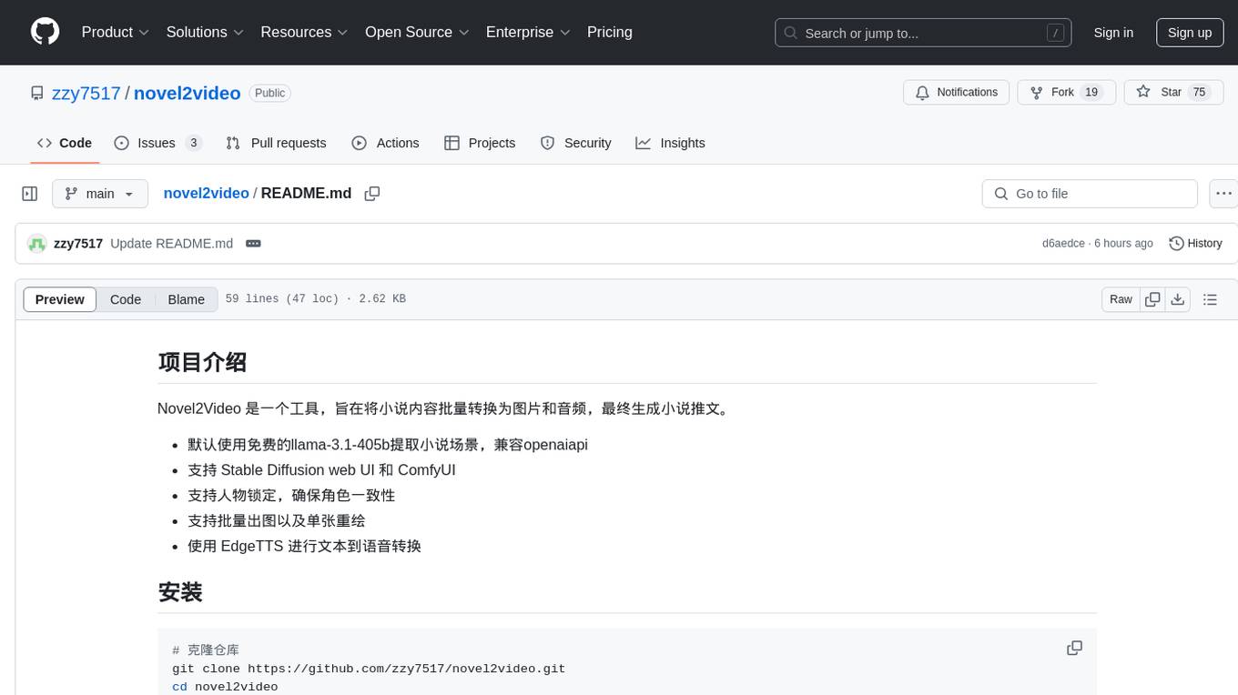
Task: Click the 59 lines file size text
Action: click(x=315, y=299)
